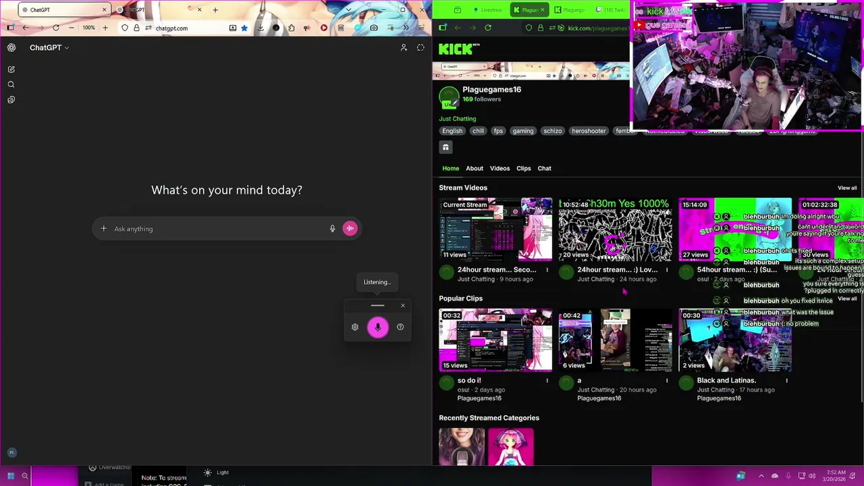Switch to the Twitch tab in Kick browser

pos(609,9)
